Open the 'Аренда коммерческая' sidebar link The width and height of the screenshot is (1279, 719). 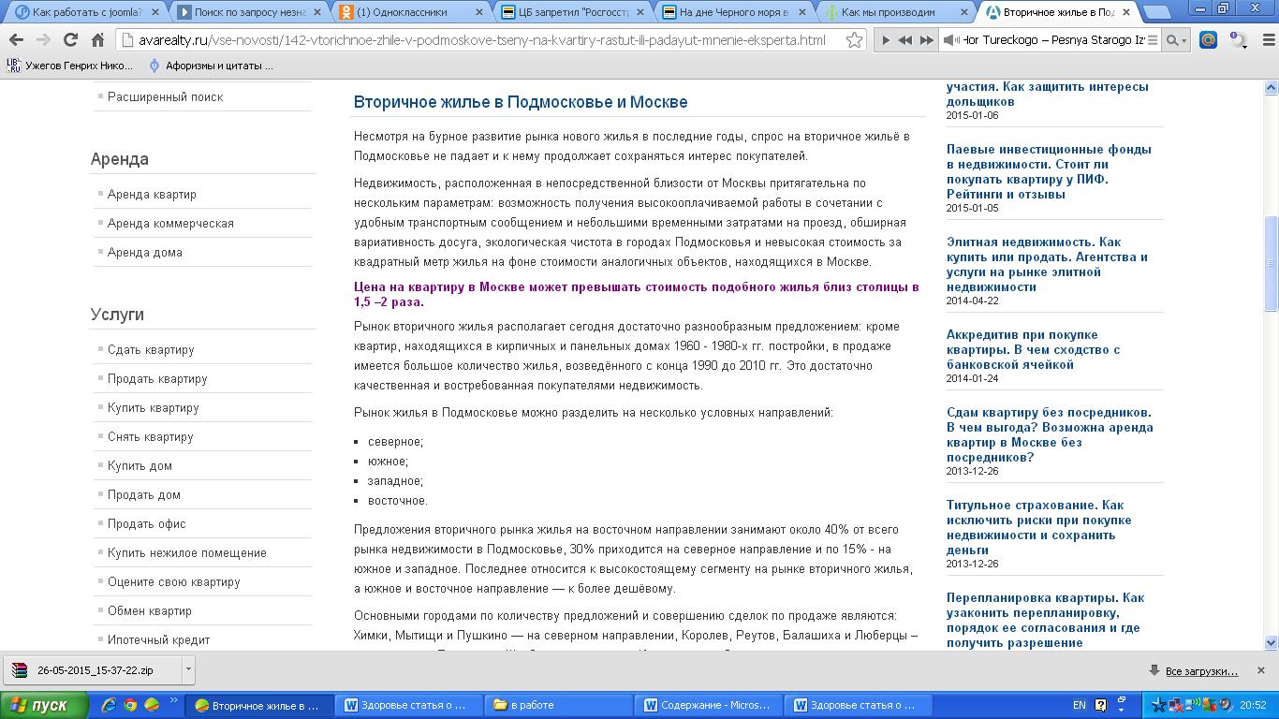[x=170, y=223]
